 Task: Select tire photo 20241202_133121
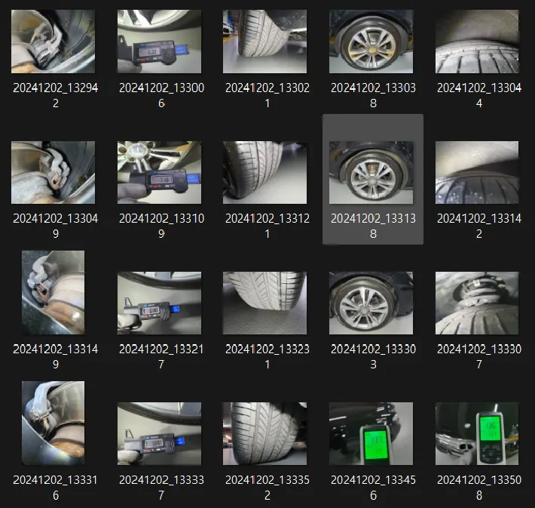[x=264, y=172]
